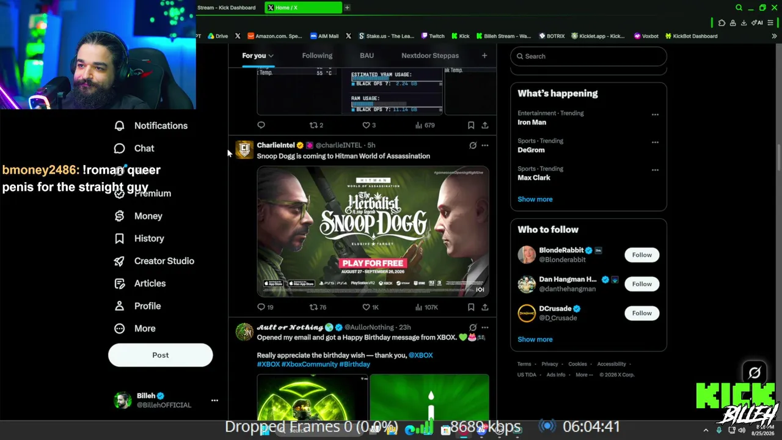Open More menu in the X sidebar
This screenshot has width=782, height=440.
pos(136,329)
